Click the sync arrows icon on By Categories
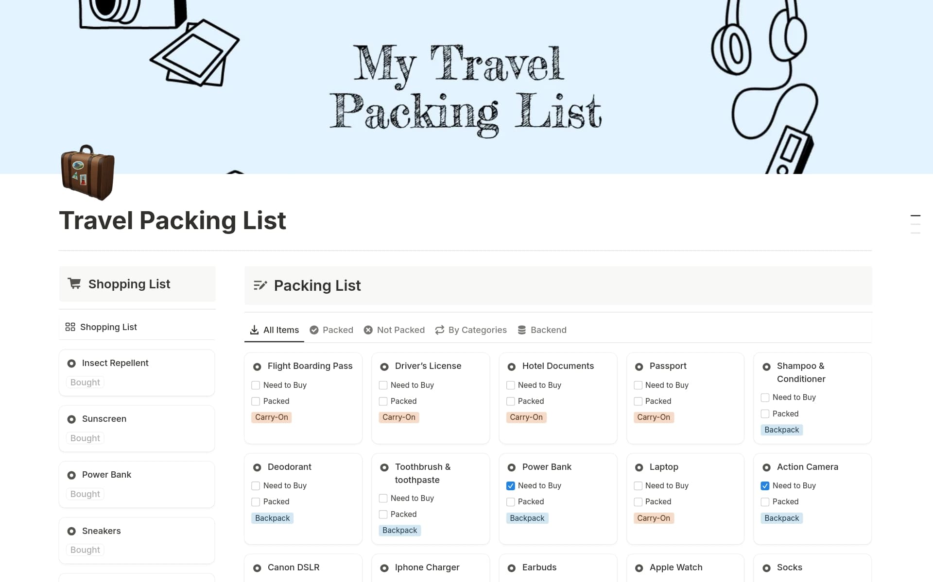 click(x=440, y=330)
